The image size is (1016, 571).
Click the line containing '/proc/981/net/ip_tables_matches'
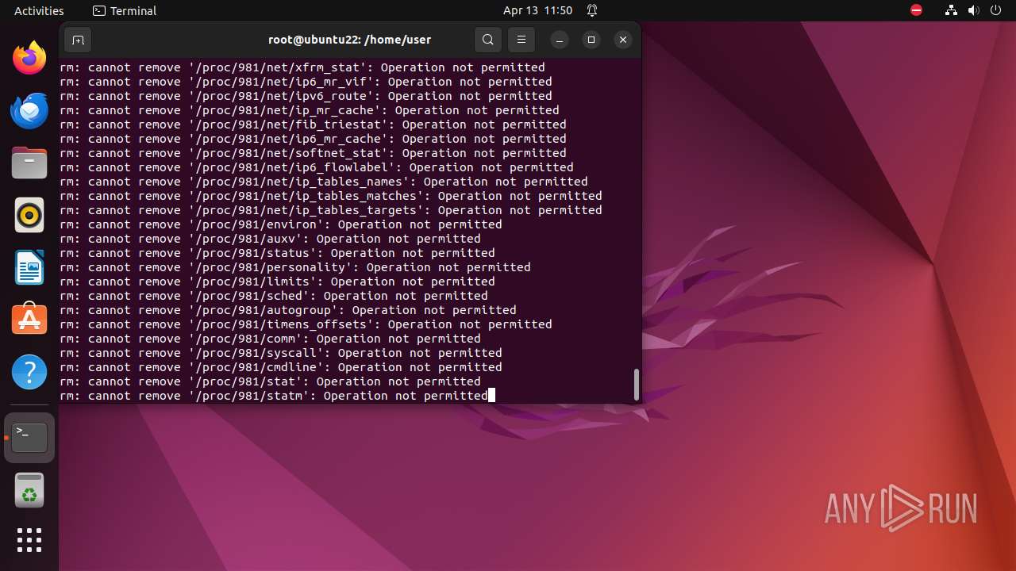[x=331, y=196]
